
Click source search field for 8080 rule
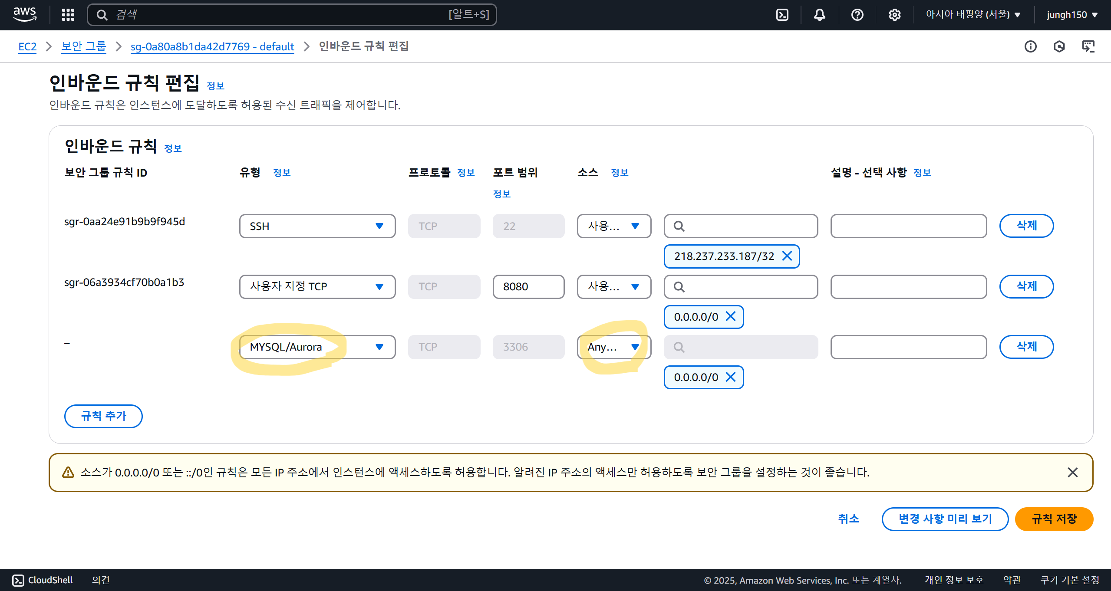tap(741, 286)
